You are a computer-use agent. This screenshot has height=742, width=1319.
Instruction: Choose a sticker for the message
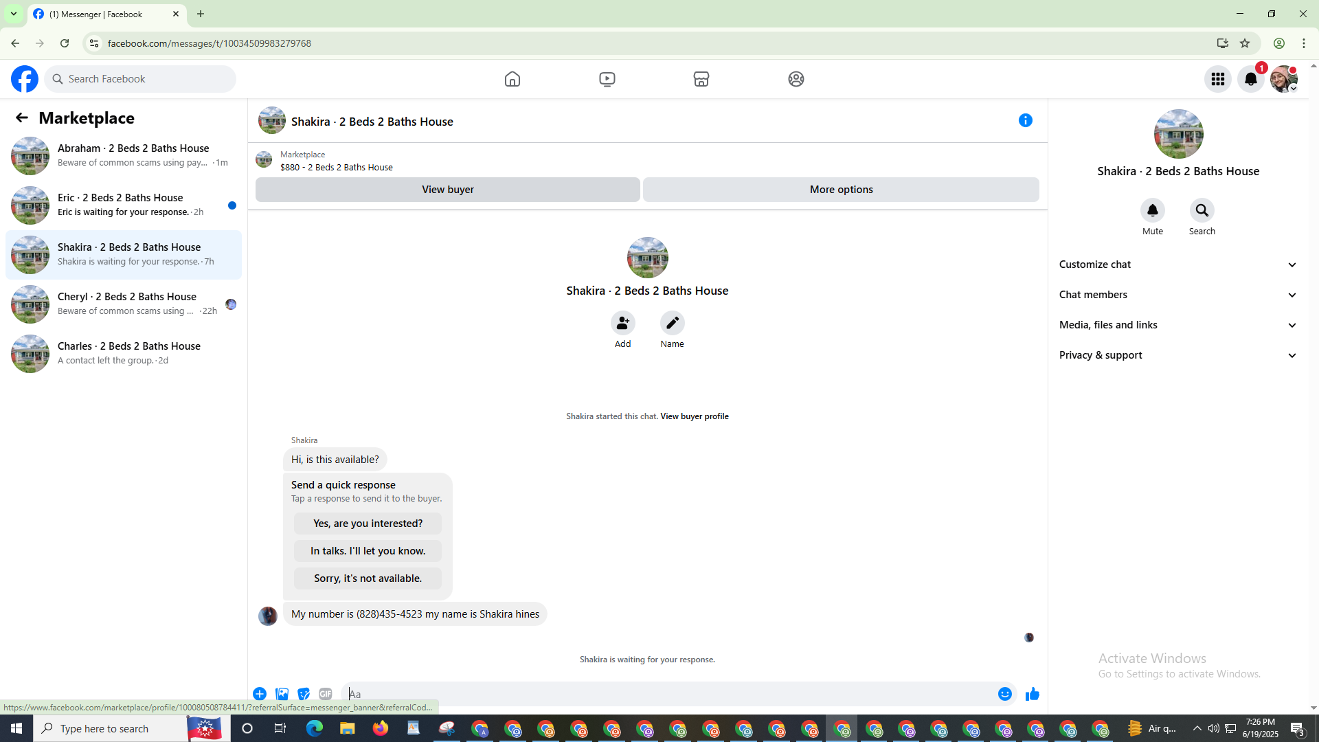304,694
